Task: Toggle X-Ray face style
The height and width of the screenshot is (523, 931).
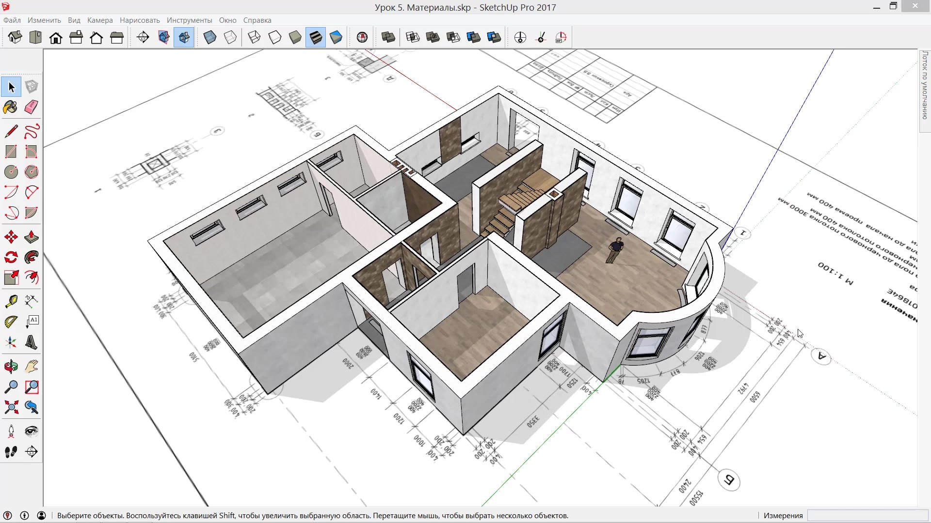Action: click(x=210, y=37)
